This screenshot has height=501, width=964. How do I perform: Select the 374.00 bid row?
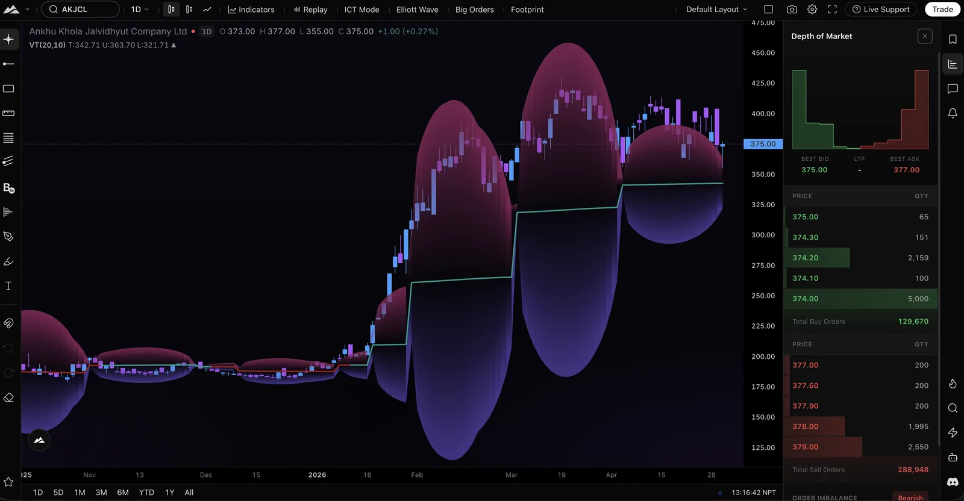click(x=860, y=299)
